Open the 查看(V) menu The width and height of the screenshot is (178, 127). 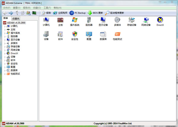[17, 8]
